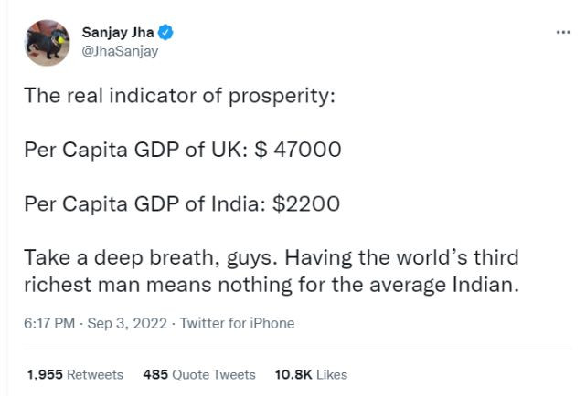Visit the @JhaSanjay handle
The image size is (586, 396).
[x=120, y=51]
